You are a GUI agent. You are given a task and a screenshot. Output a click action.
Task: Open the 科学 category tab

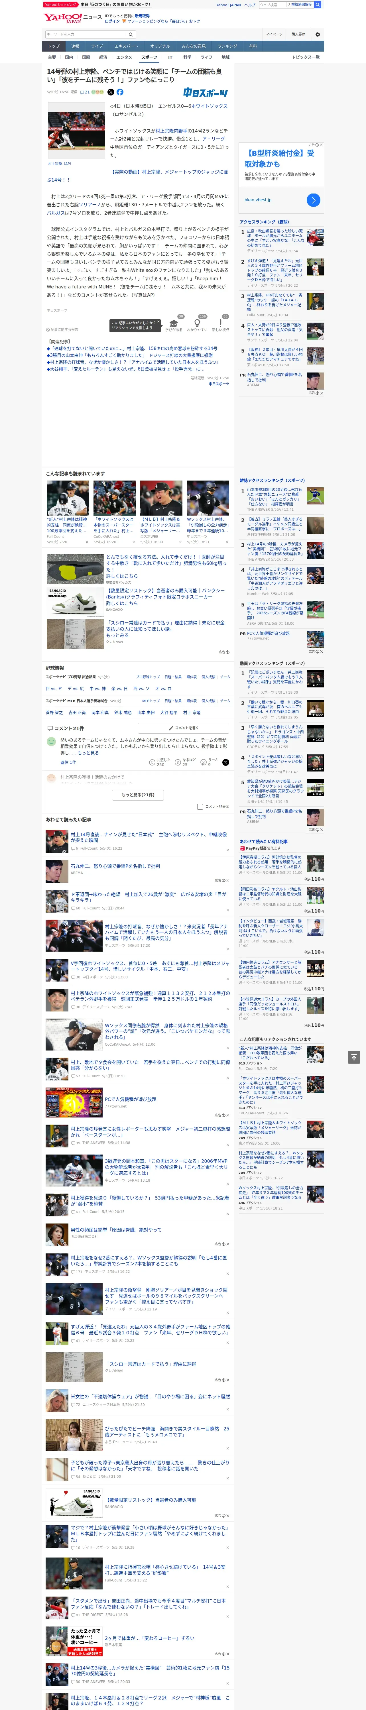point(187,57)
